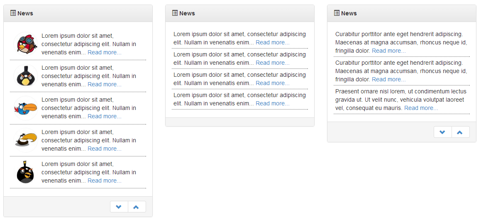Click the News title of the middle panel
481x222 pixels.
click(187, 13)
